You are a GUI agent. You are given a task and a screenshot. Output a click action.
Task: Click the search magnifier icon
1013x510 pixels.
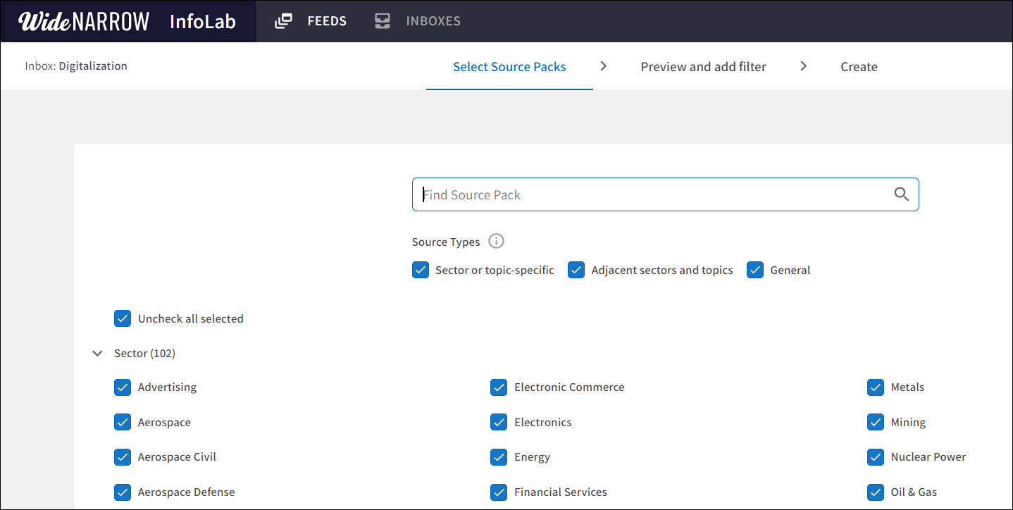pyautogui.click(x=902, y=194)
